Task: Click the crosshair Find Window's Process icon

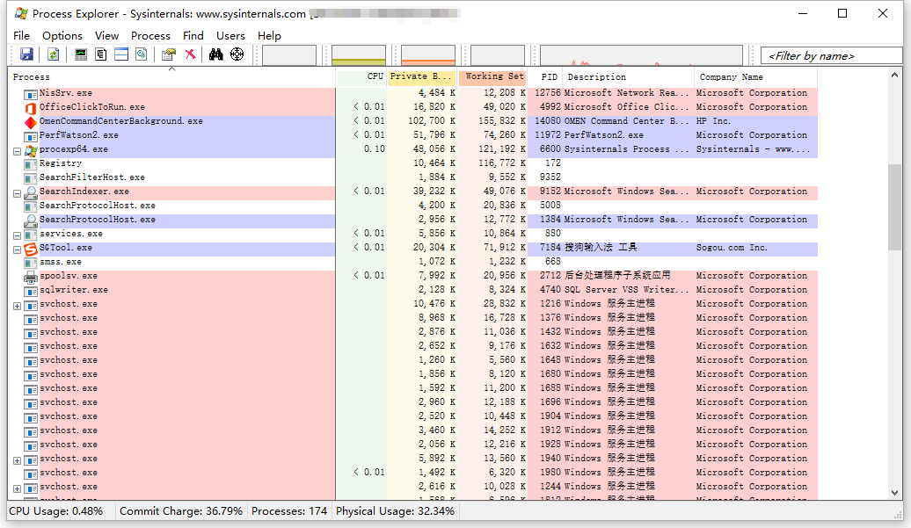Action: (237, 55)
